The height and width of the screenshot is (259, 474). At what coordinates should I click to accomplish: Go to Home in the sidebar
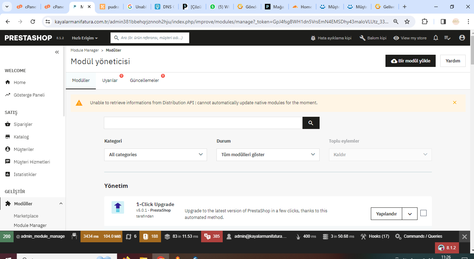click(20, 83)
